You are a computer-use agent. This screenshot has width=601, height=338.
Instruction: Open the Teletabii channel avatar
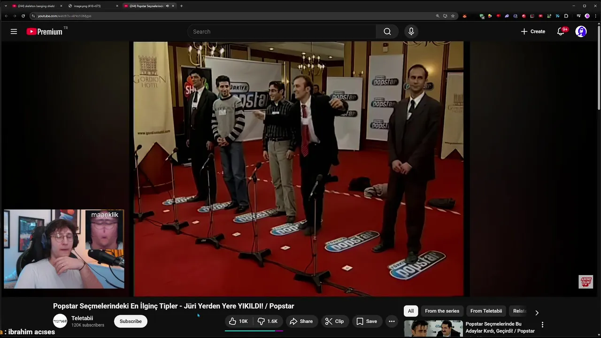click(x=60, y=321)
